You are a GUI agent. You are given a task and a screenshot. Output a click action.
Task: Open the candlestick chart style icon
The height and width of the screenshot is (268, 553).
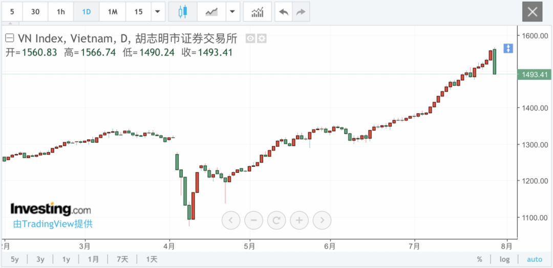(x=183, y=11)
